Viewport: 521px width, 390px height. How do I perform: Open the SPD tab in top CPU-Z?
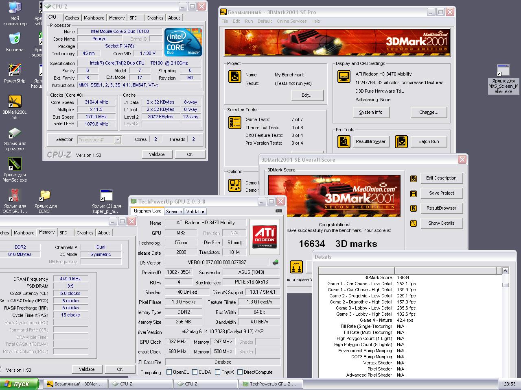(x=134, y=18)
